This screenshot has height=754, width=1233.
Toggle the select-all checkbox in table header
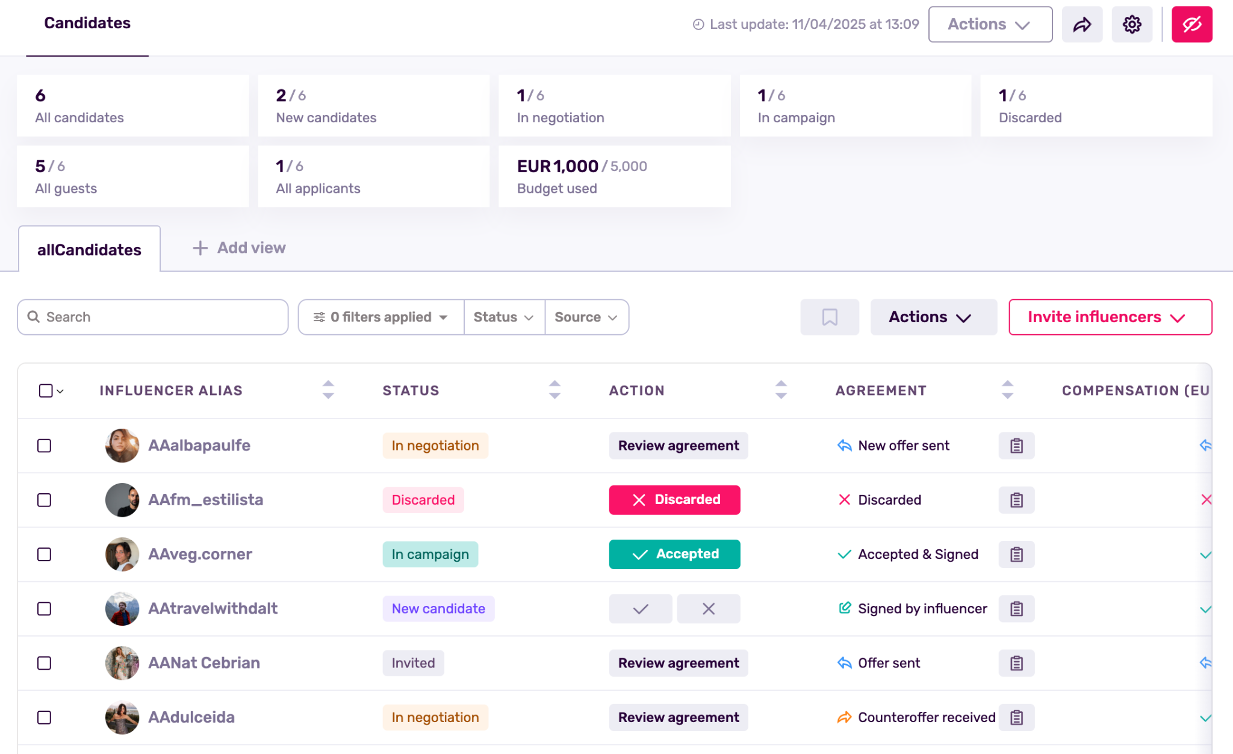[x=46, y=391]
